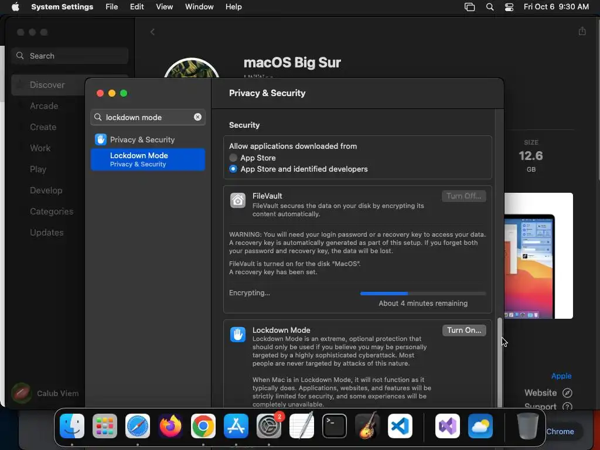The height and width of the screenshot is (450, 600).
Task: Open the Window menu
Action: (199, 7)
